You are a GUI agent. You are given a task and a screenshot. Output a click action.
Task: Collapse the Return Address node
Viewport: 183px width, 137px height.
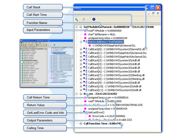81,42
